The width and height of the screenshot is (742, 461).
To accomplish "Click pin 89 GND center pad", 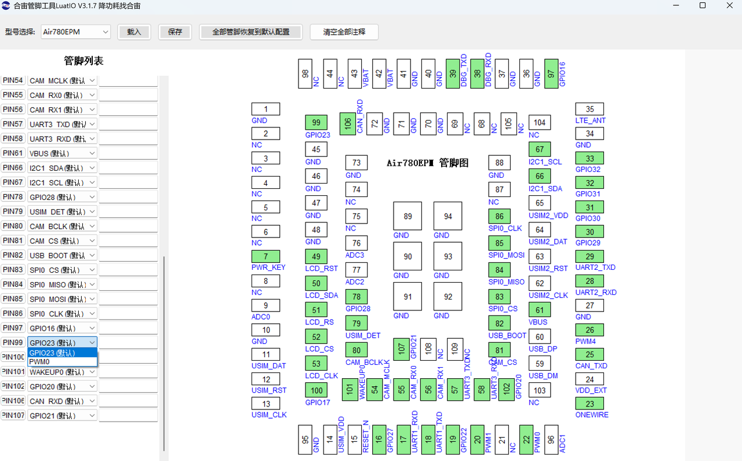I will tap(408, 216).
